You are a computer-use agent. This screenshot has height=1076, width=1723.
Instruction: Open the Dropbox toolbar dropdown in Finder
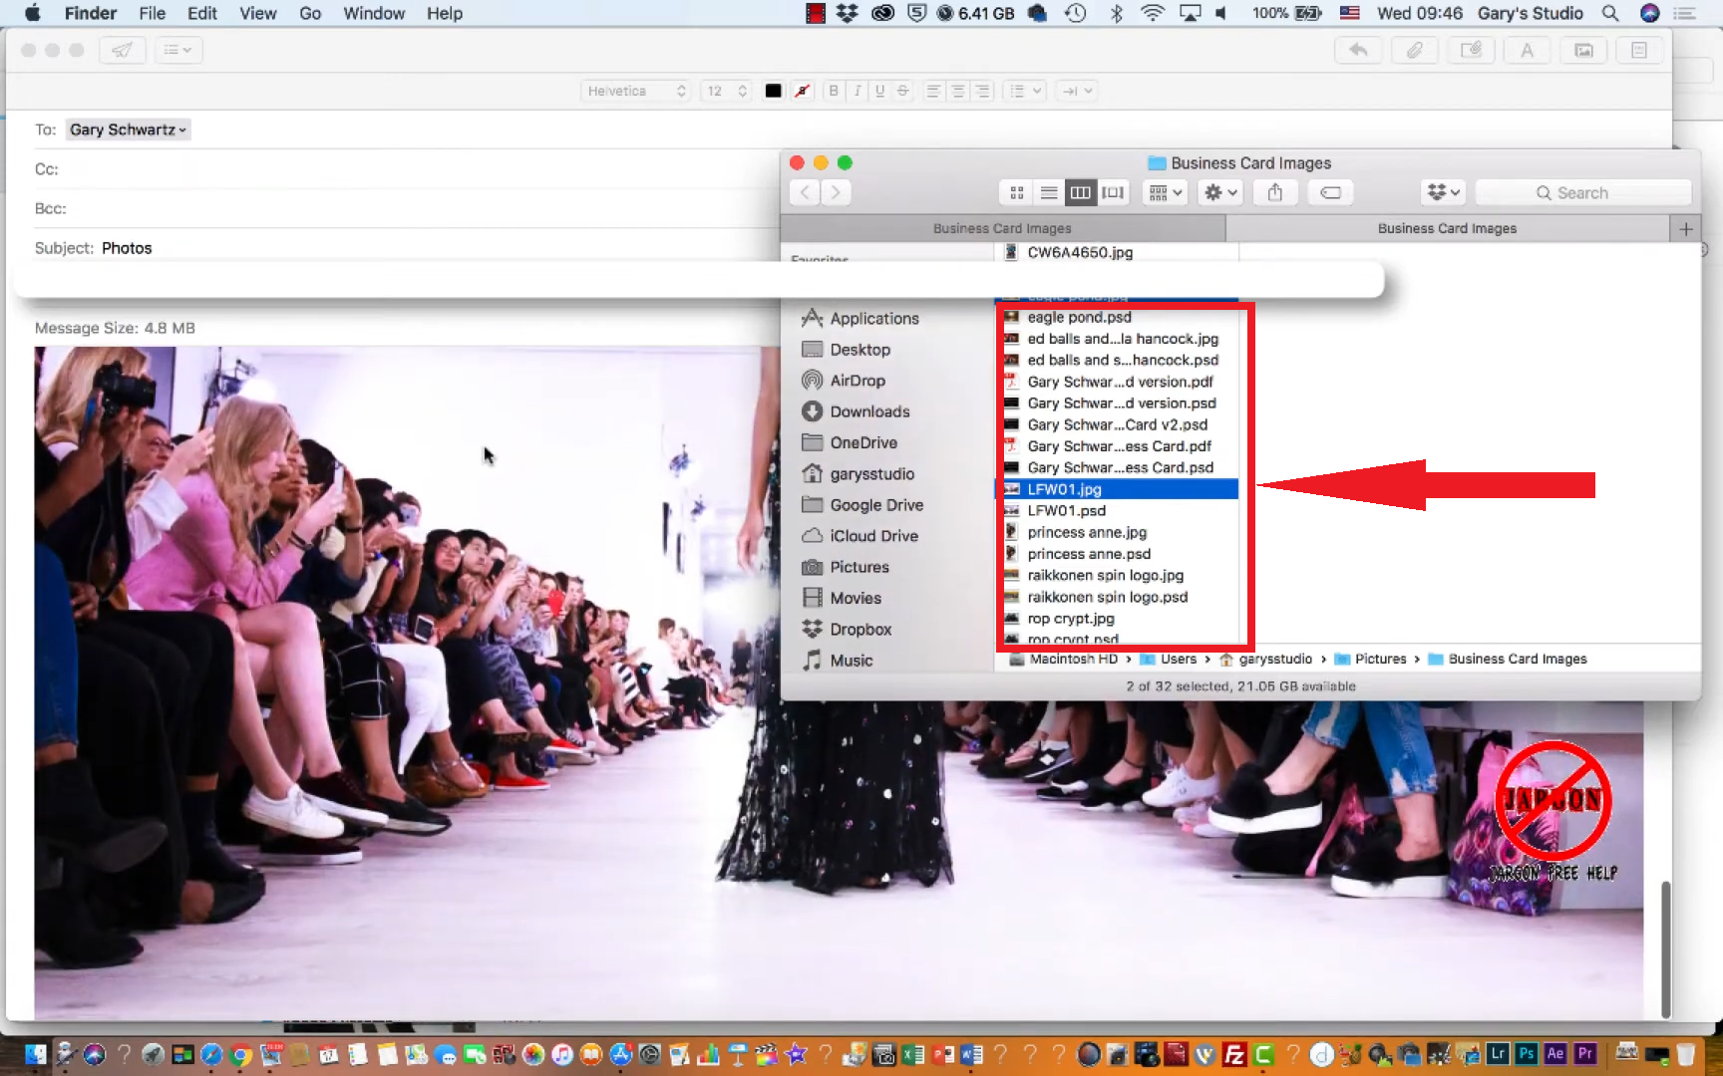click(1443, 192)
